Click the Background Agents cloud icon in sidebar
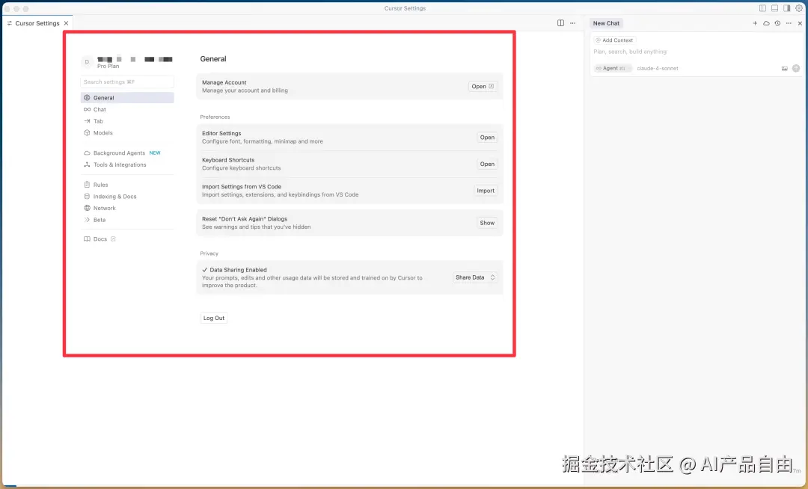The height and width of the screenshot is (489, 808). (87, 153)
